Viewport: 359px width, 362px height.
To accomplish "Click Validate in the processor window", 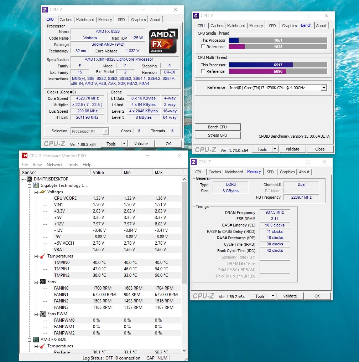I will (141, 144).
